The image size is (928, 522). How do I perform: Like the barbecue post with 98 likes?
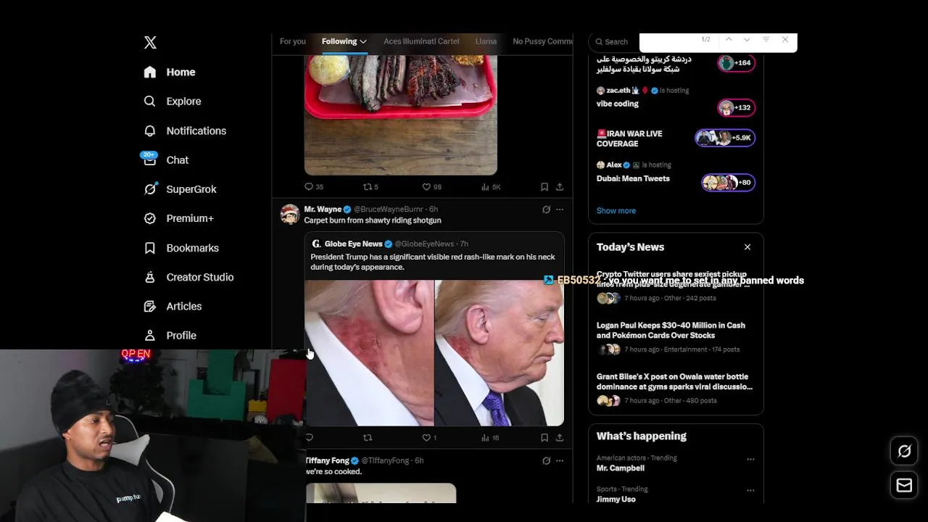pos(432,187)
